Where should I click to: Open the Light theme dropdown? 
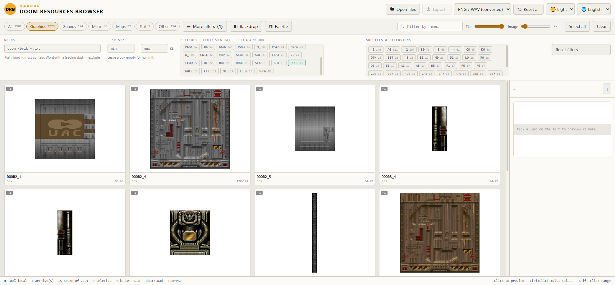pyautogui.click(x=560, y=9)
